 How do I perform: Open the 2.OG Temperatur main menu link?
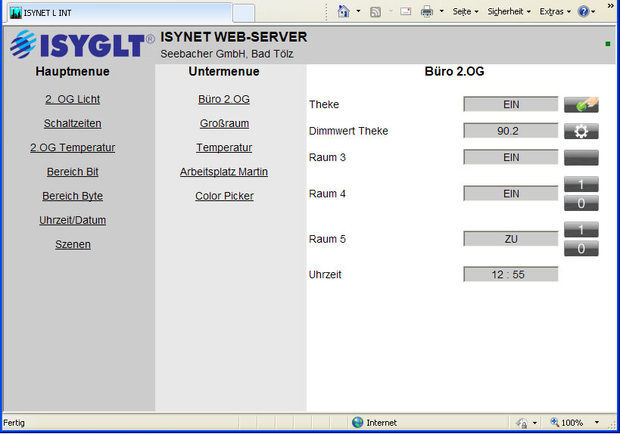pyautogui.click(x=73, y=147)
